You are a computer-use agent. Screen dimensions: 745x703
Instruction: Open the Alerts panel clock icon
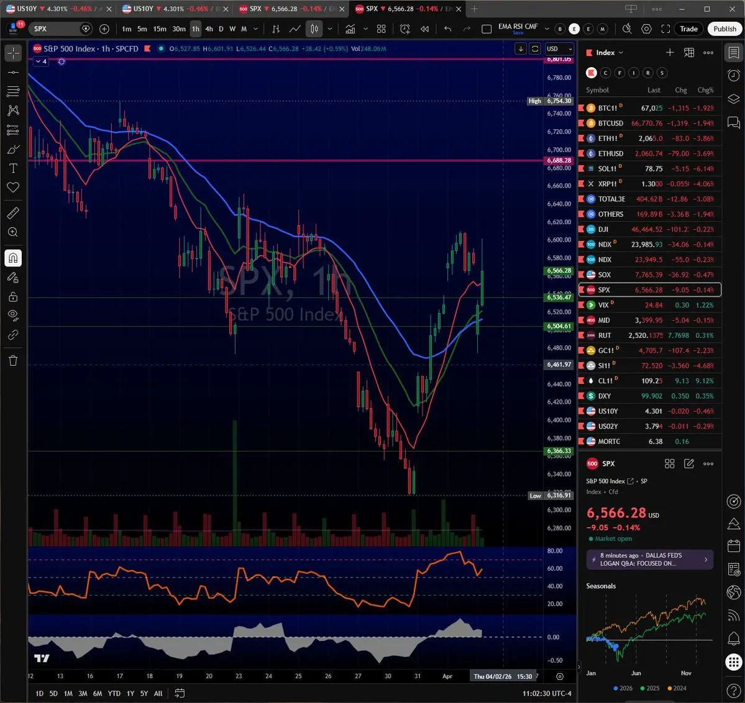point(733,75)
